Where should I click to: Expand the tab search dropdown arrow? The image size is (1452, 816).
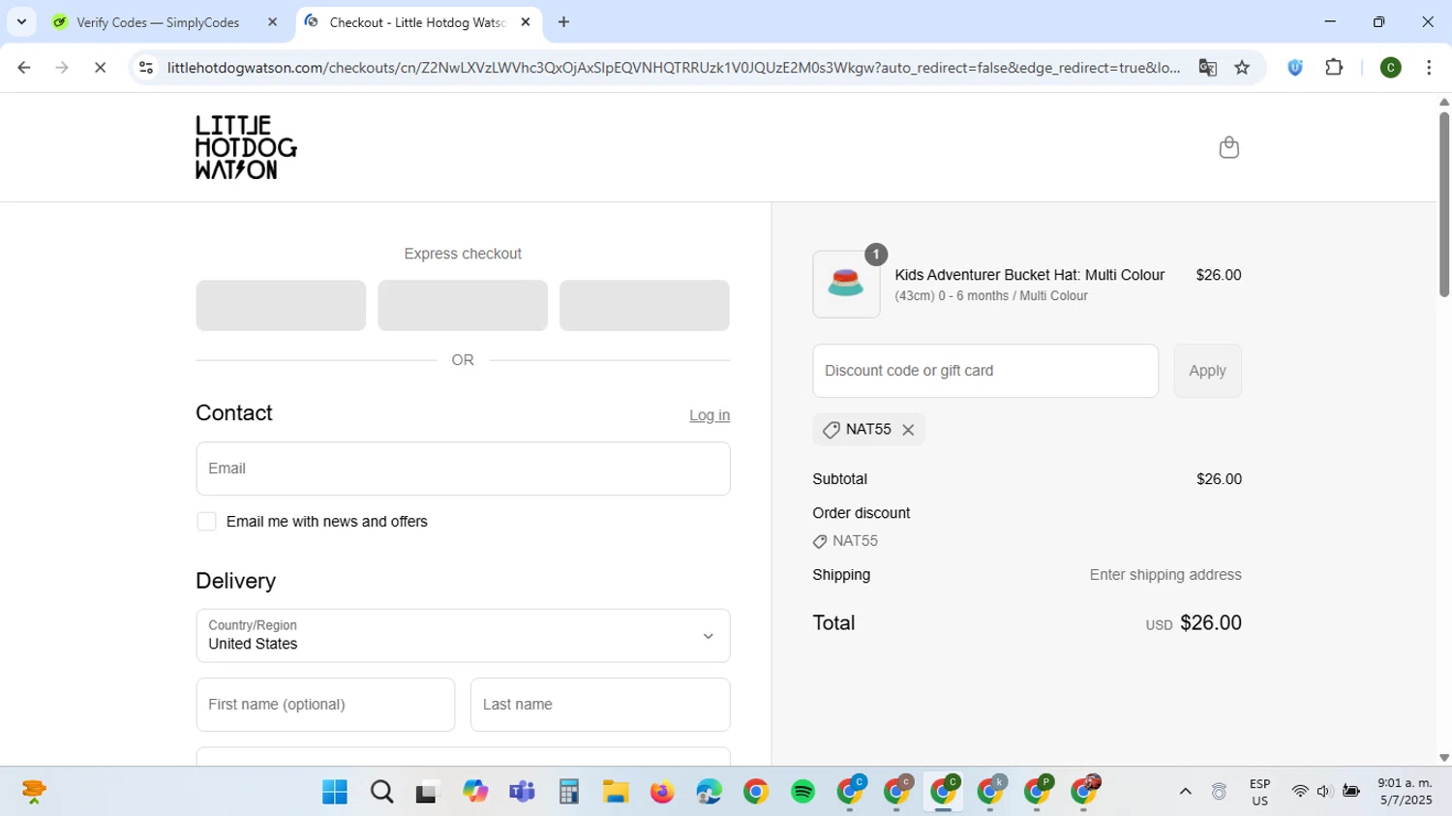point(21,22)
